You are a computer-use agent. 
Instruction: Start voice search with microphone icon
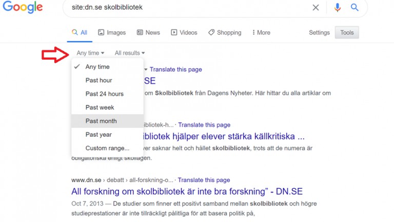point(337,8)
